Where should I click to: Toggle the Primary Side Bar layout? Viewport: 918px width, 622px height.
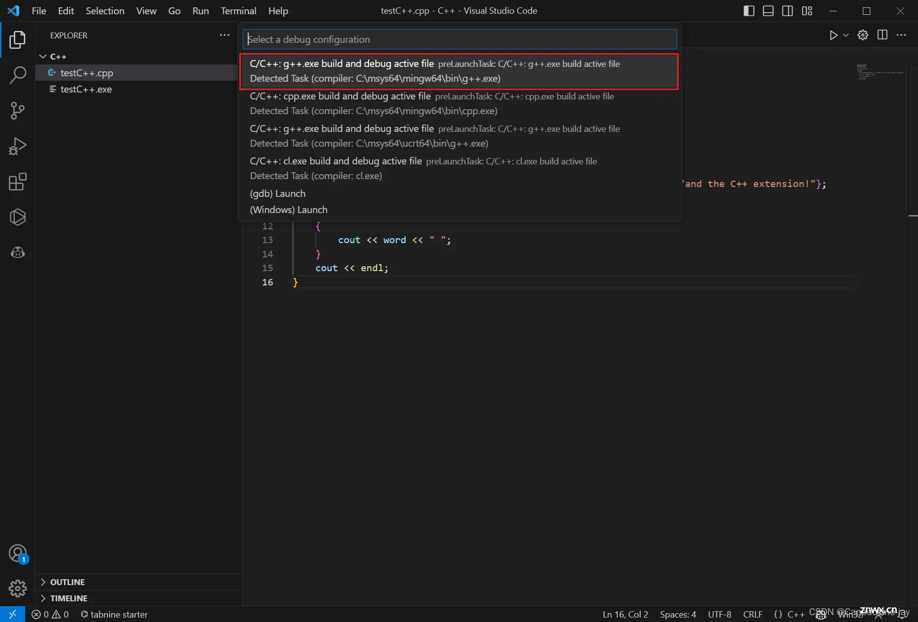[x=749, y=11]
